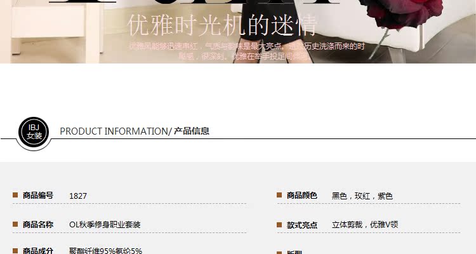Screen dimensions: 476x254
Task: Click the pink banner subtitle paragraph
Action: pyautogui.click(x=246, y=51)
